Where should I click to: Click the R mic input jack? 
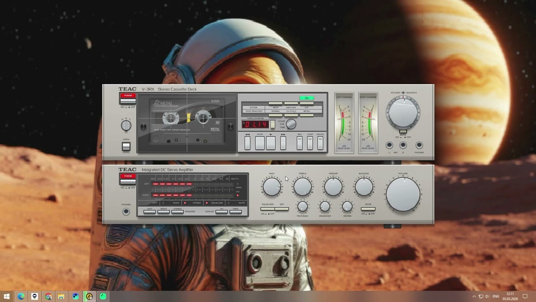point(403,145)
